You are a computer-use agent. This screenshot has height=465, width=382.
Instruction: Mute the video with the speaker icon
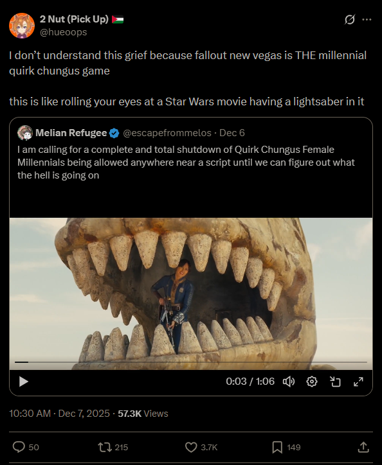point(288,382)
